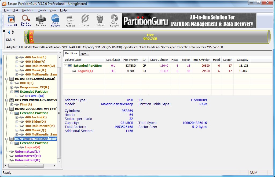Click the tree panel scroll down arrow
Image resolution: width=275 pixels, height=177 pixels.
(x=59, y=161)
